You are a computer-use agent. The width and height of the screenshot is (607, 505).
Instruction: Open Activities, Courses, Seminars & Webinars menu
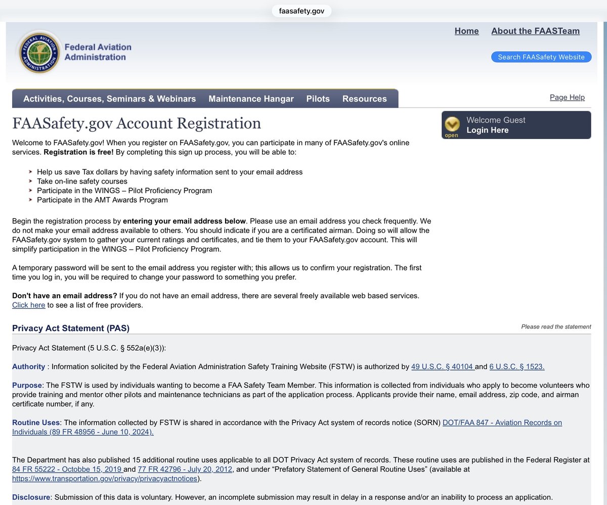click(109, 99)
